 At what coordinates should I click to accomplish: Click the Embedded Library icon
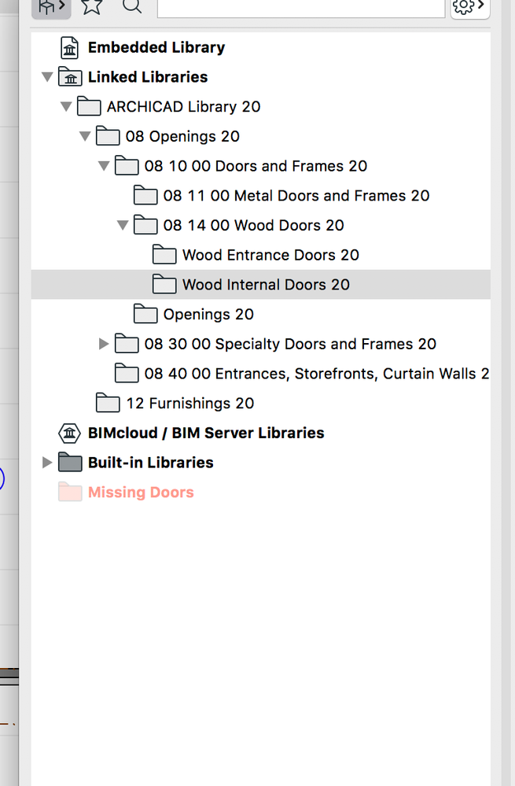pos(69,47)
